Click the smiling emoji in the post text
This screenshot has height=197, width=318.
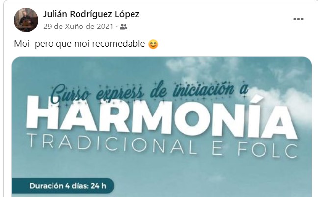153,44
